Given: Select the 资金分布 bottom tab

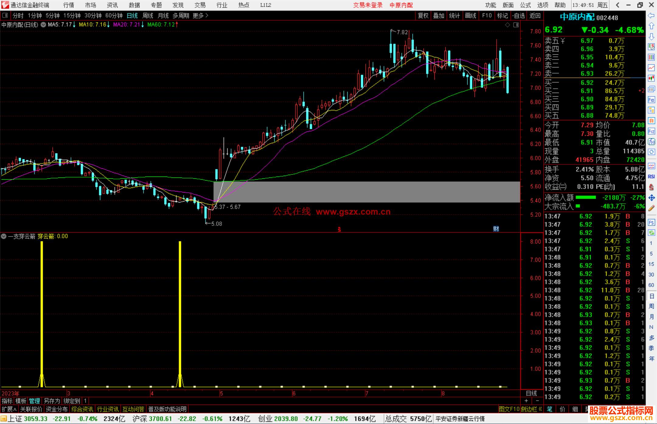Looking at the screenshot, I should [x=57, y=409].
